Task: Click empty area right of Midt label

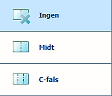Action: point(83,47)
